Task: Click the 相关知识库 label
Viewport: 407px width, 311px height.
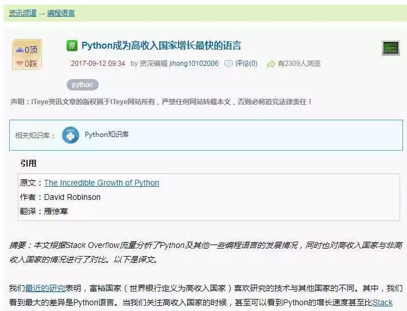Action: tap(35, 135)
